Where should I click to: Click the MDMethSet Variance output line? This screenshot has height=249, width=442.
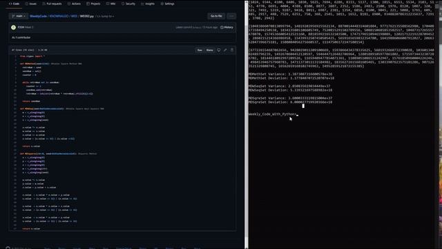point(290,74)
